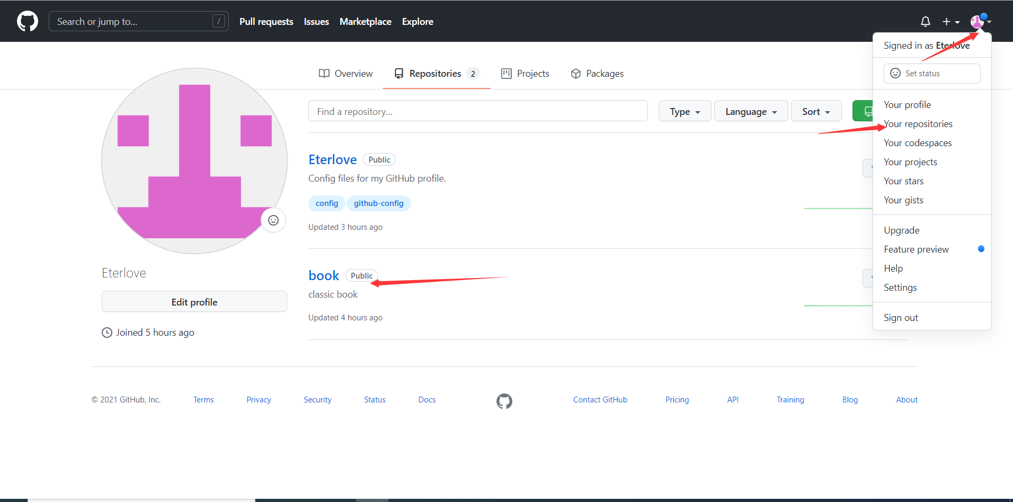
Task: Click Set status in user menu
Action: pos(932,74)
